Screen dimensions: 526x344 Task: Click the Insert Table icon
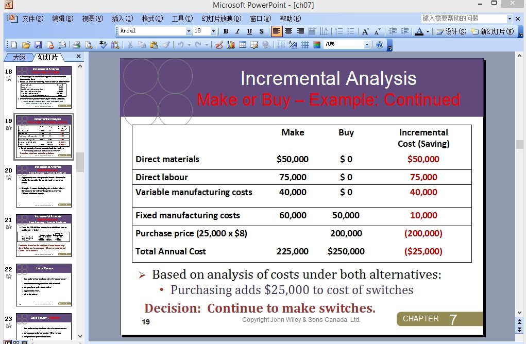pyautogui.click(x=243, y=45)
